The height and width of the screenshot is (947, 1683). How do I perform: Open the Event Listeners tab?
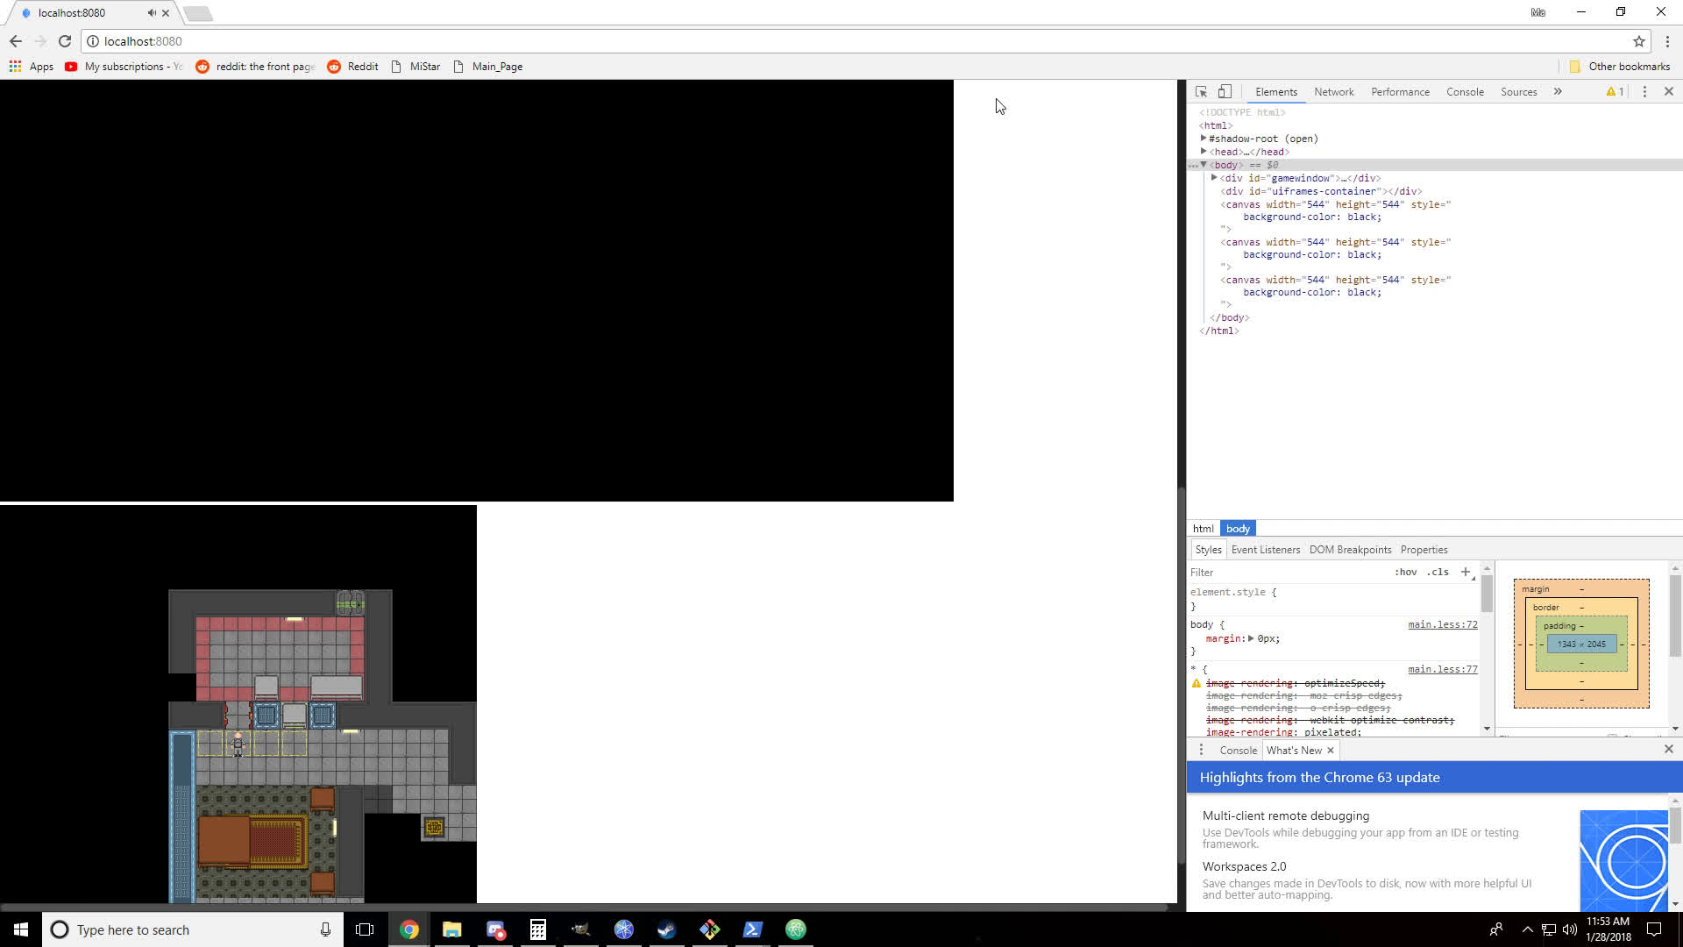[1265, 550]
